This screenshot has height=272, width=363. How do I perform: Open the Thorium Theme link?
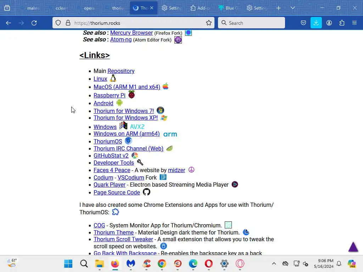(x=113, y=232)
